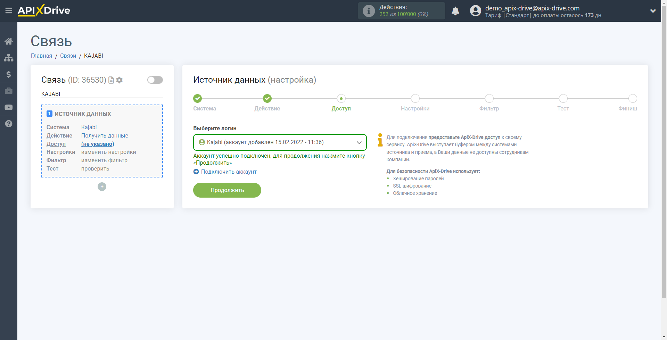Click изменить настройки link
667x340 pixels.
click(109, 152)
